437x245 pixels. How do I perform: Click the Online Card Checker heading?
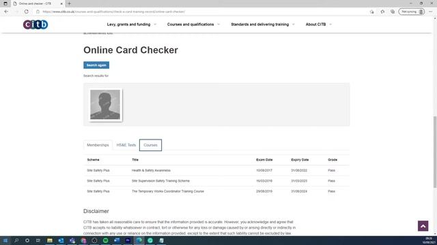click(x=130, y=50)
